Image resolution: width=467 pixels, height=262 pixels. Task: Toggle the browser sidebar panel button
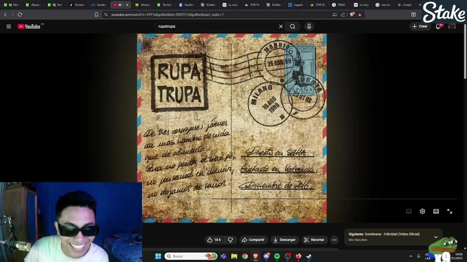[413, 15]
